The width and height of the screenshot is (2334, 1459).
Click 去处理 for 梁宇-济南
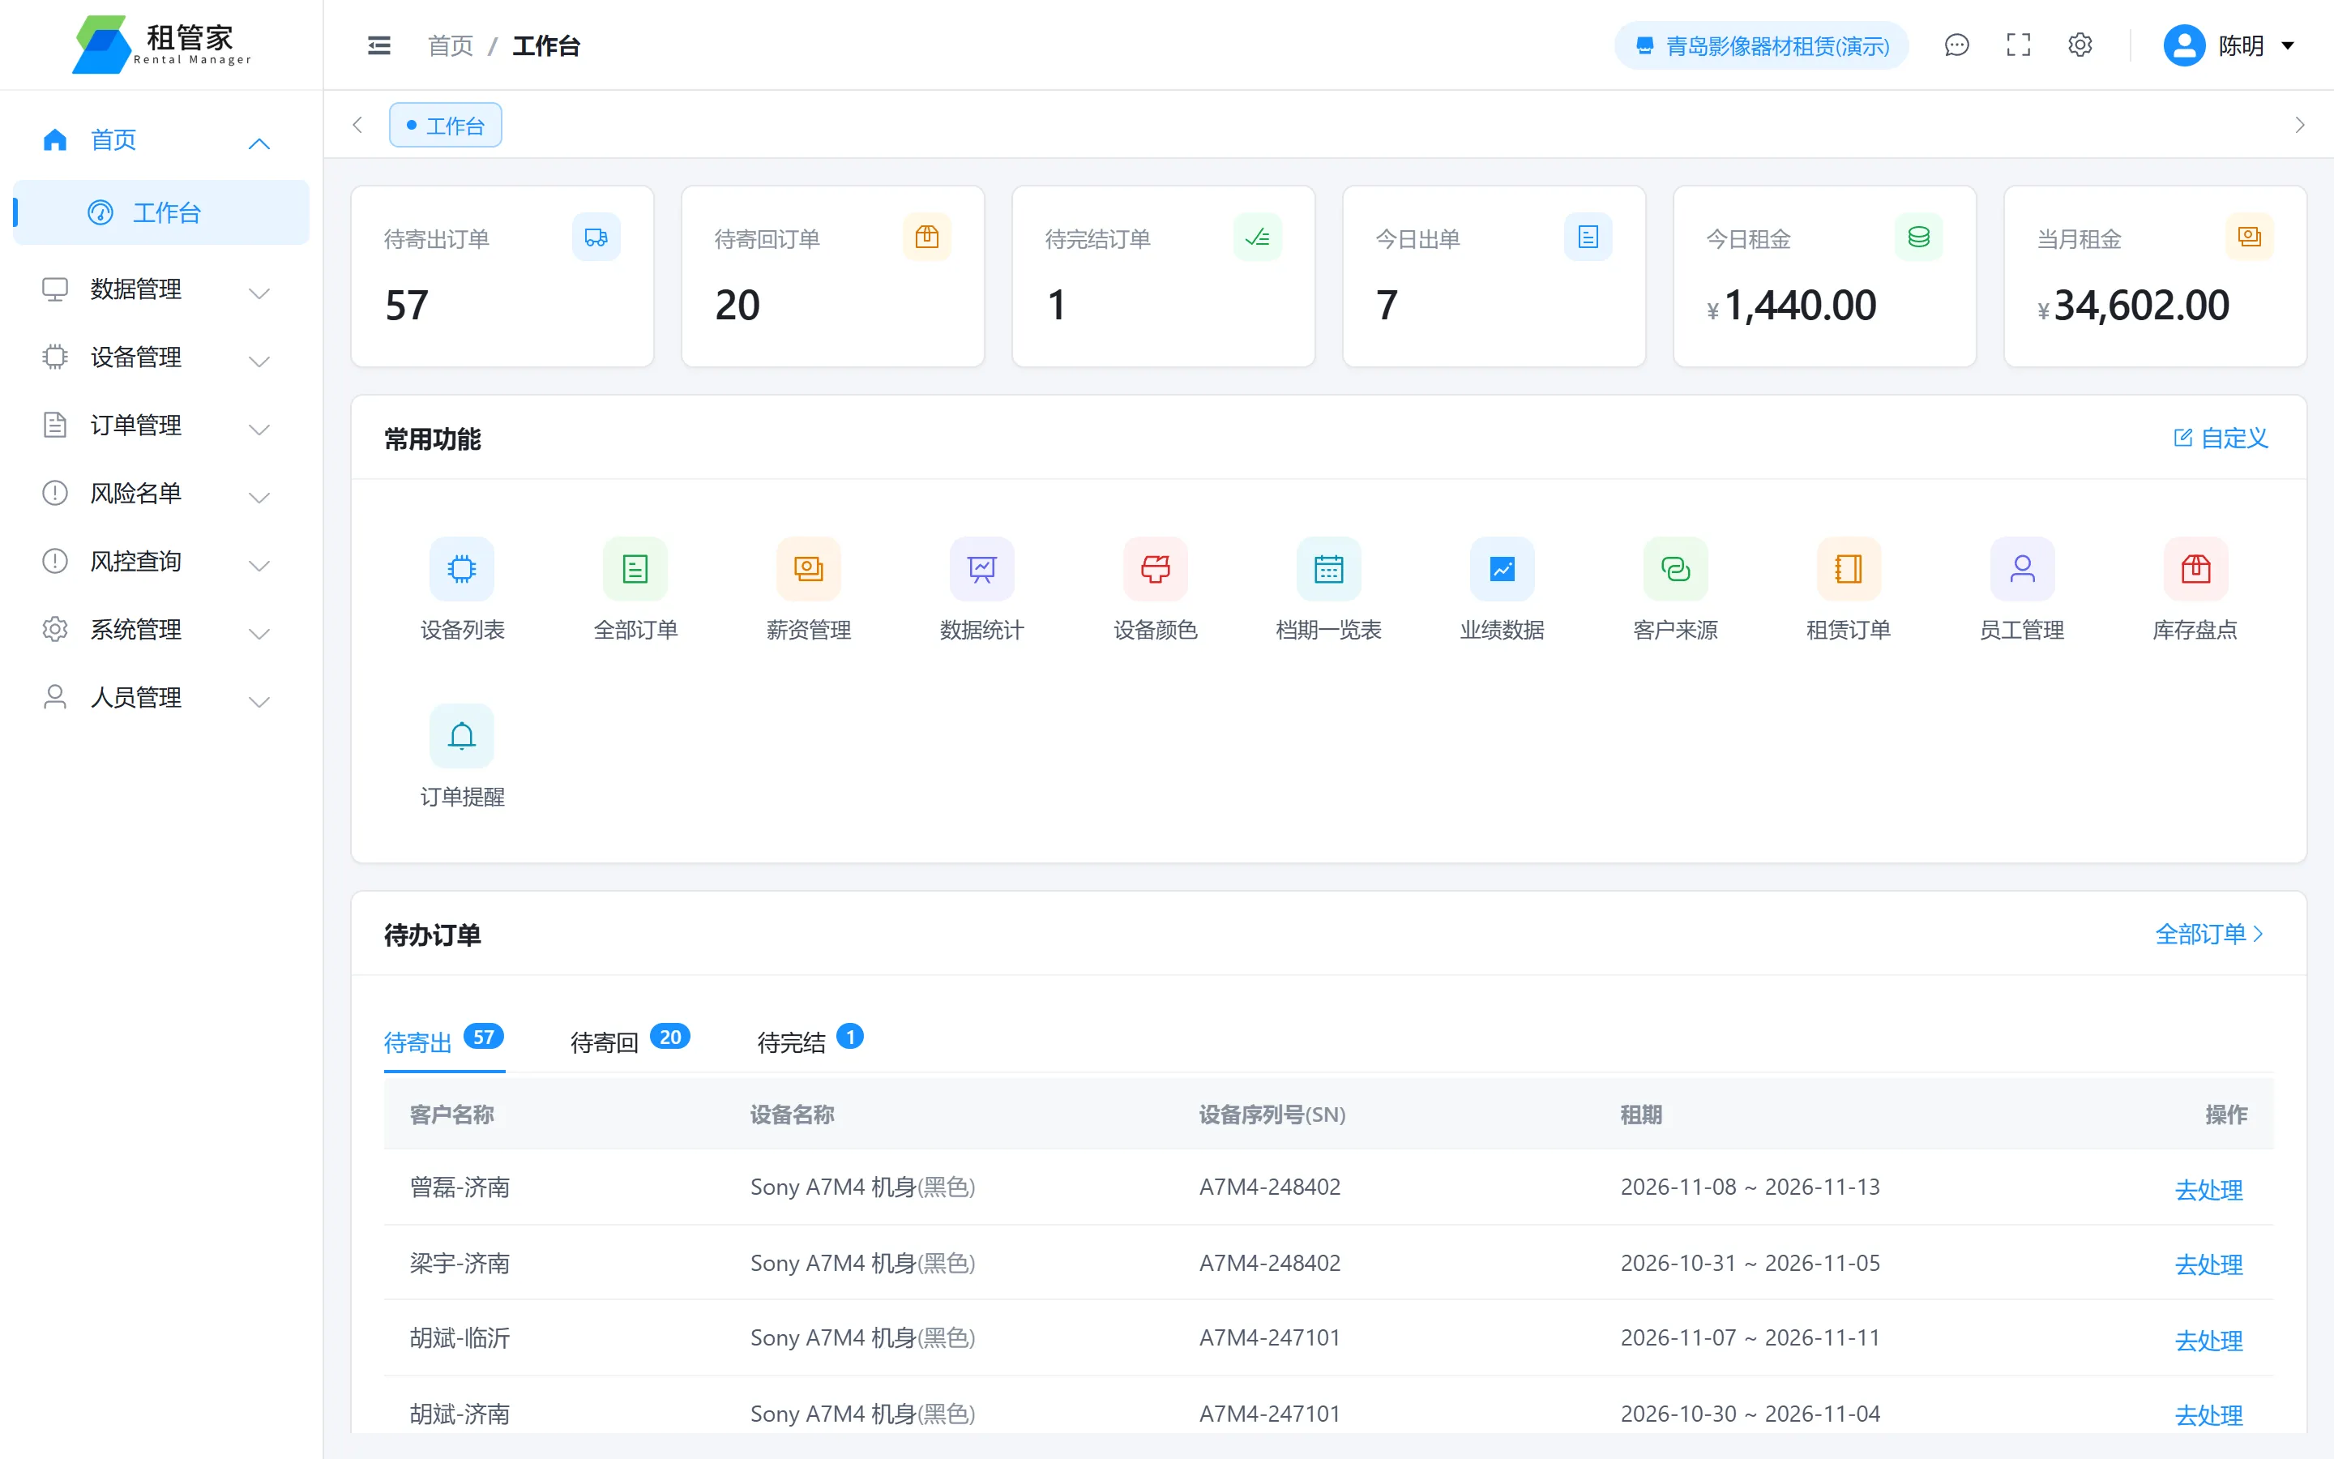pos(2208,1264)
